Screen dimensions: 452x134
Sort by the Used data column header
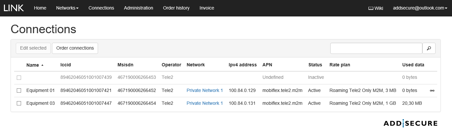(413, 65)
